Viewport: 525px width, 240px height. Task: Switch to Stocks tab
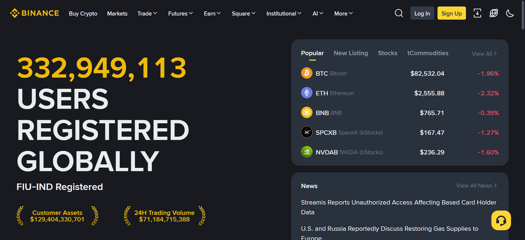pyautogui.click(x=388, y=53)
